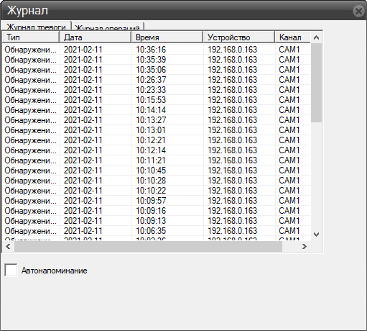
Task: Sort by the Канал column header
Action: click(x=292, y=37)
